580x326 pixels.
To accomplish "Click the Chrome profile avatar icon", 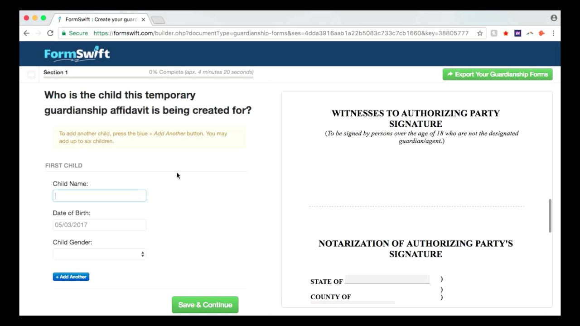I will coord(554,18).
